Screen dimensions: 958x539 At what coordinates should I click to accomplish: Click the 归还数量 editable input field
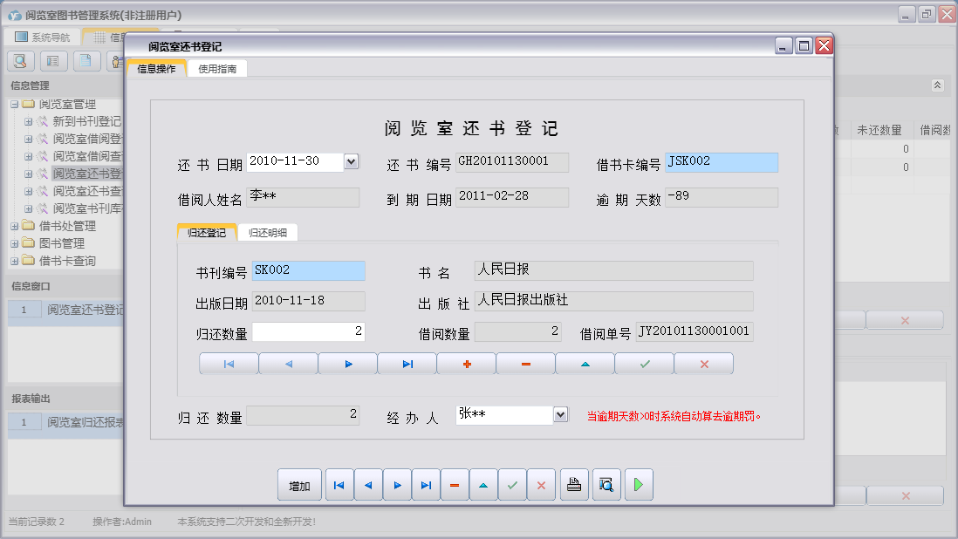coord(309,331)
